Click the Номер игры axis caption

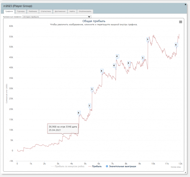(176, 167)
